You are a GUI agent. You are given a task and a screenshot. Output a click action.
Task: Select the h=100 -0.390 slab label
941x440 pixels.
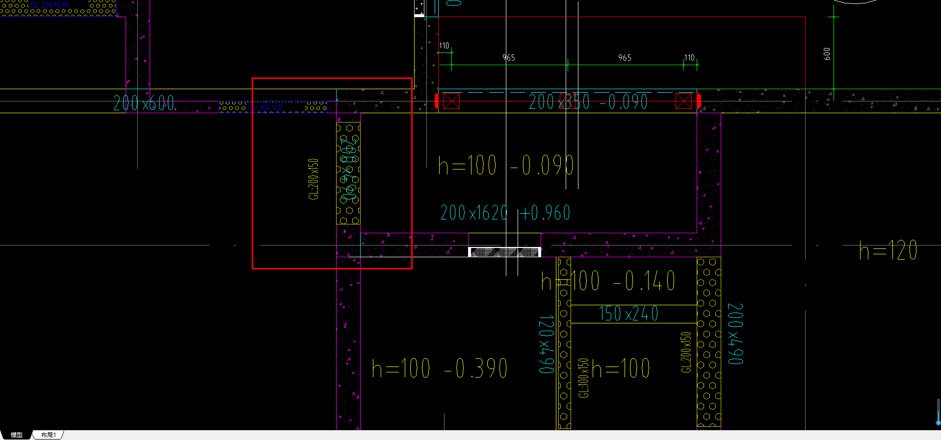tap(440, 368)
